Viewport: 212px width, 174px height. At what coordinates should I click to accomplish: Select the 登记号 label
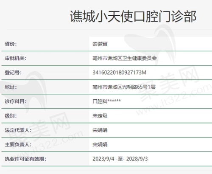click(x=13, y=73)
